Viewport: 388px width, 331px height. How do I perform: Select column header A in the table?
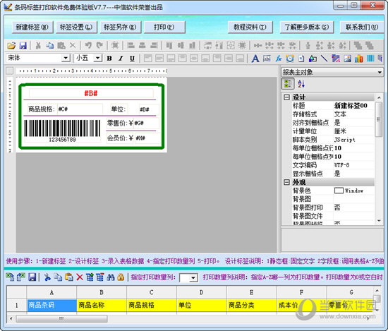coord(51,293)
